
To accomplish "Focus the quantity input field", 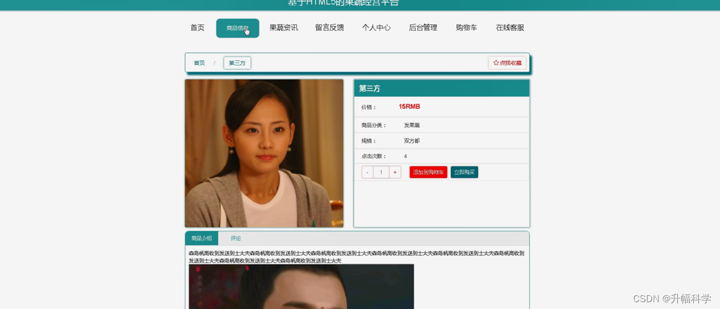I will click(x=381, y=172).
